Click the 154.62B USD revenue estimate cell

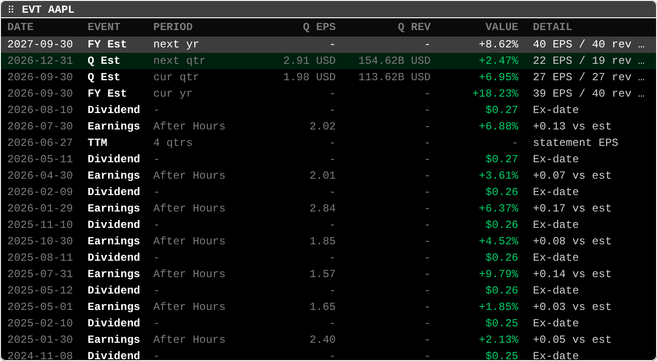pyautogui.click(x=394, y=61)
